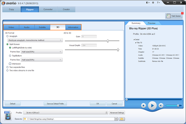This screenshot has height=124, width=186.
Task: Expand the profile list double-arrow
Action: 106,113
